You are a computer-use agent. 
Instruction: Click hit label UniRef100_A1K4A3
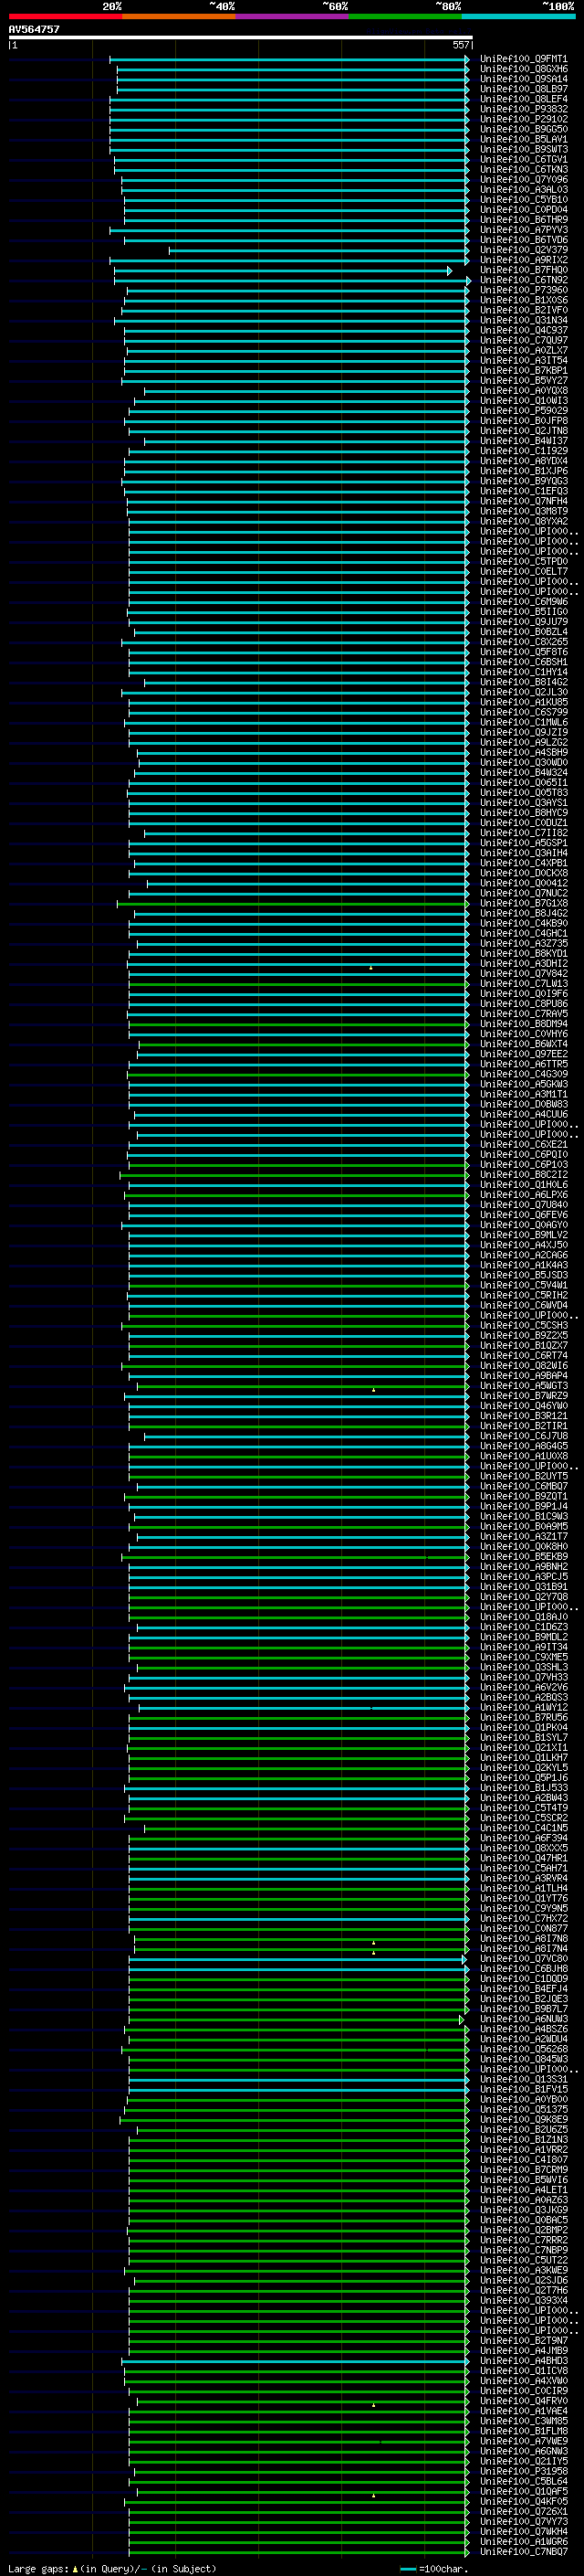point(523,1265)
